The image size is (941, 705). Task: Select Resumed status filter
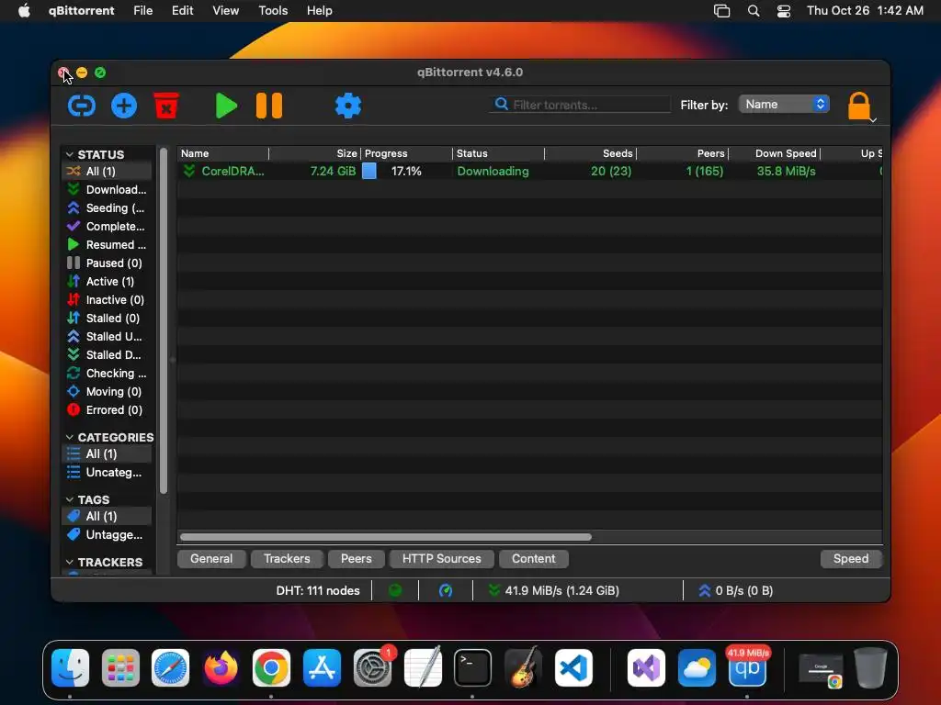pyautogui.click(x=107, y=244)
